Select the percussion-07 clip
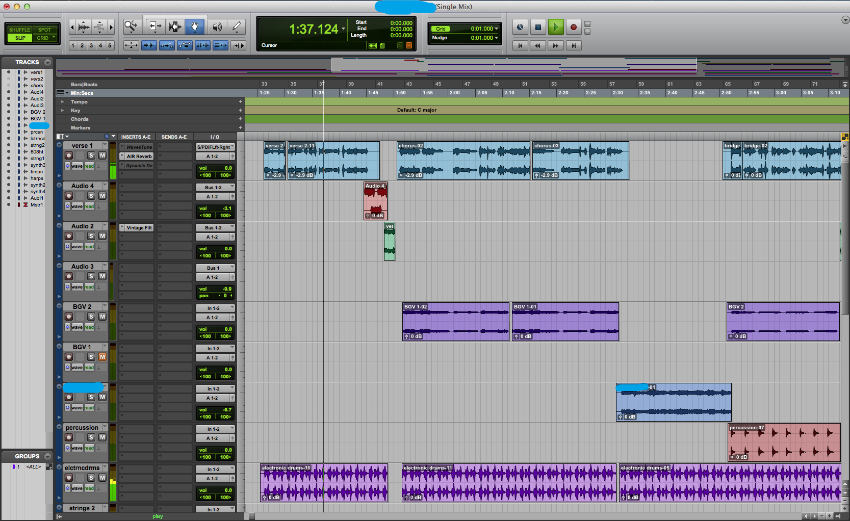The width and height of the screenshot is (850, 521). pos(784,442)
